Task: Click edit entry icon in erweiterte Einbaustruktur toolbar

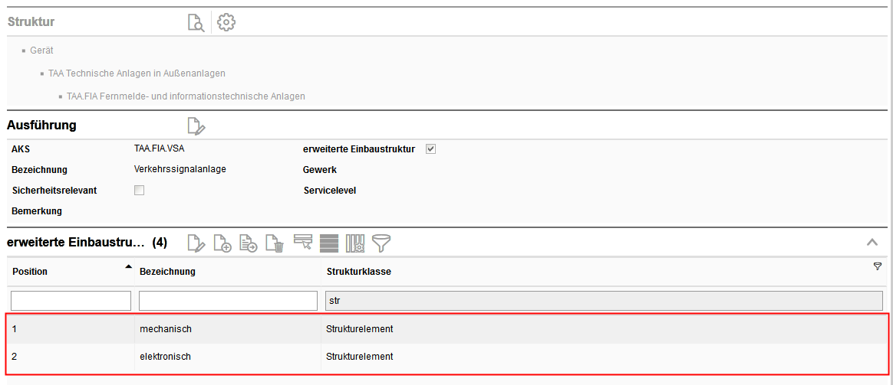Action: (196, 243)
